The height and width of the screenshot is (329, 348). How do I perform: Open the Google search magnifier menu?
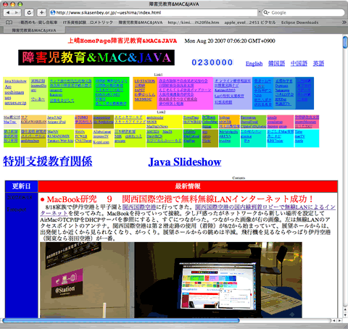pyautogui.click(x=266, y=12)
